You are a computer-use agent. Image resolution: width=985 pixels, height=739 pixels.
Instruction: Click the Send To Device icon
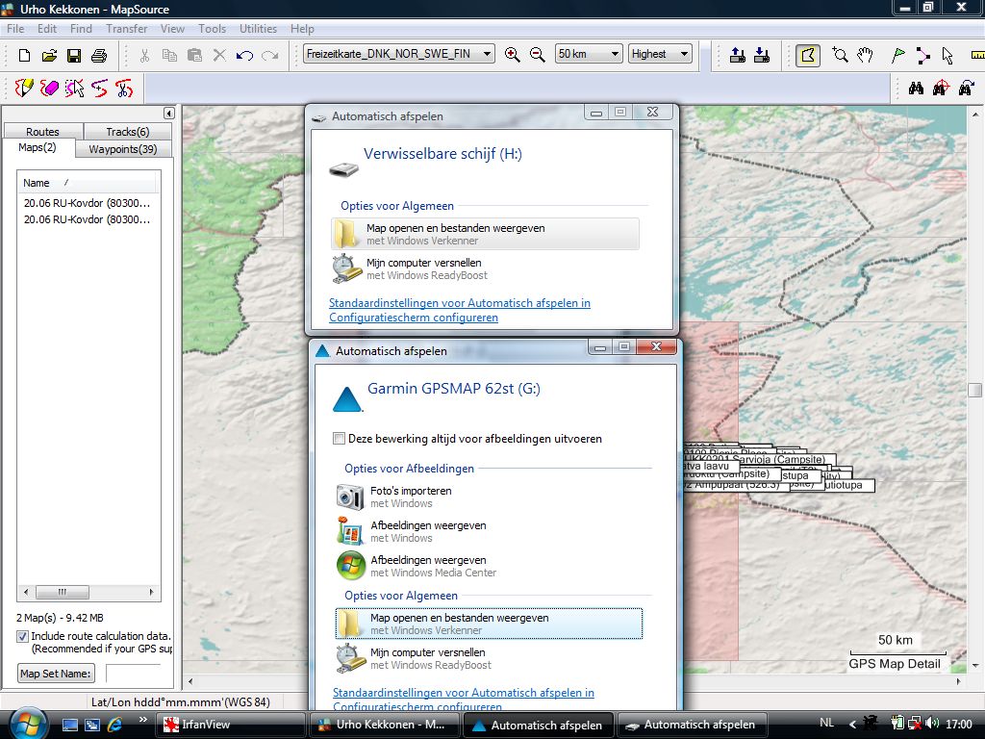737,55
